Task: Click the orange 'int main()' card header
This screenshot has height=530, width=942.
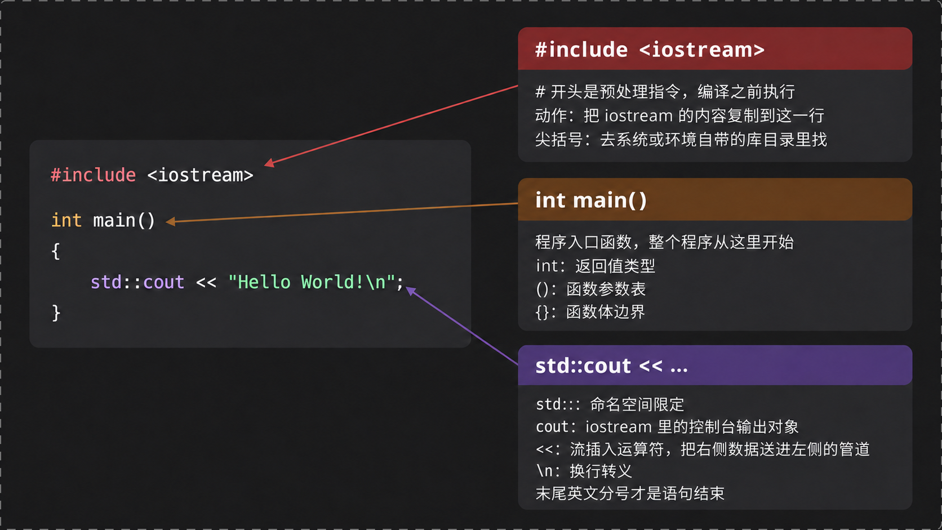Action: pyautogui.click(x=715, y=200)
